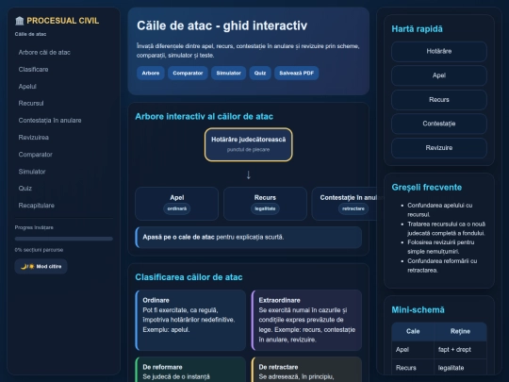Click Contestație in Hartă rapidă
Image resolution: width=509 pixels, height=382 pixels.
click(439, 124)
